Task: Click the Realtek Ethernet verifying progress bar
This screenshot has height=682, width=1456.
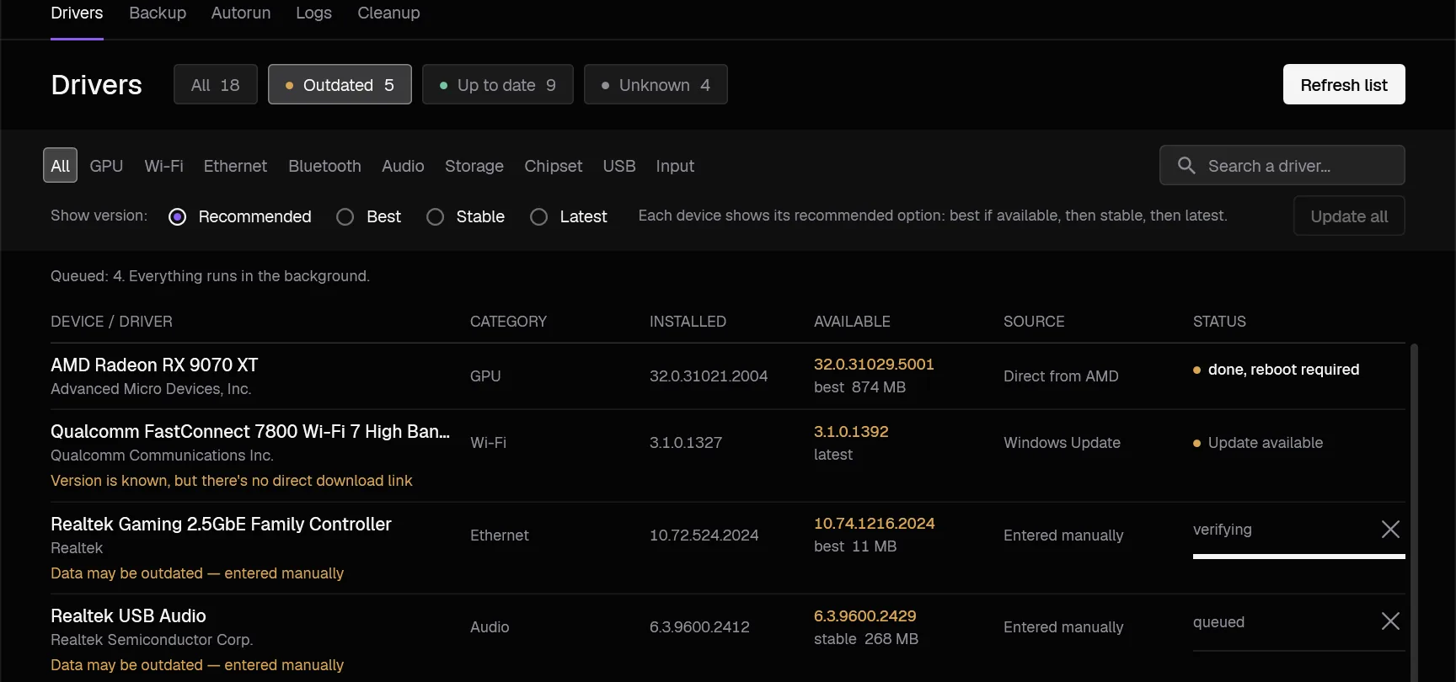Action: click(1298, 557)
